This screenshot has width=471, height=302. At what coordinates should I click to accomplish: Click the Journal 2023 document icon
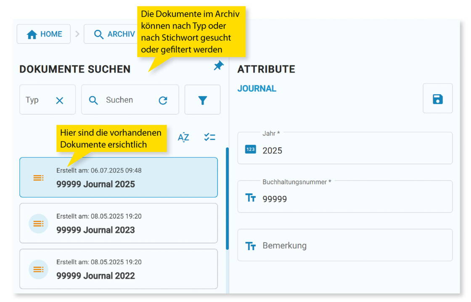click(x=38, y=223)
